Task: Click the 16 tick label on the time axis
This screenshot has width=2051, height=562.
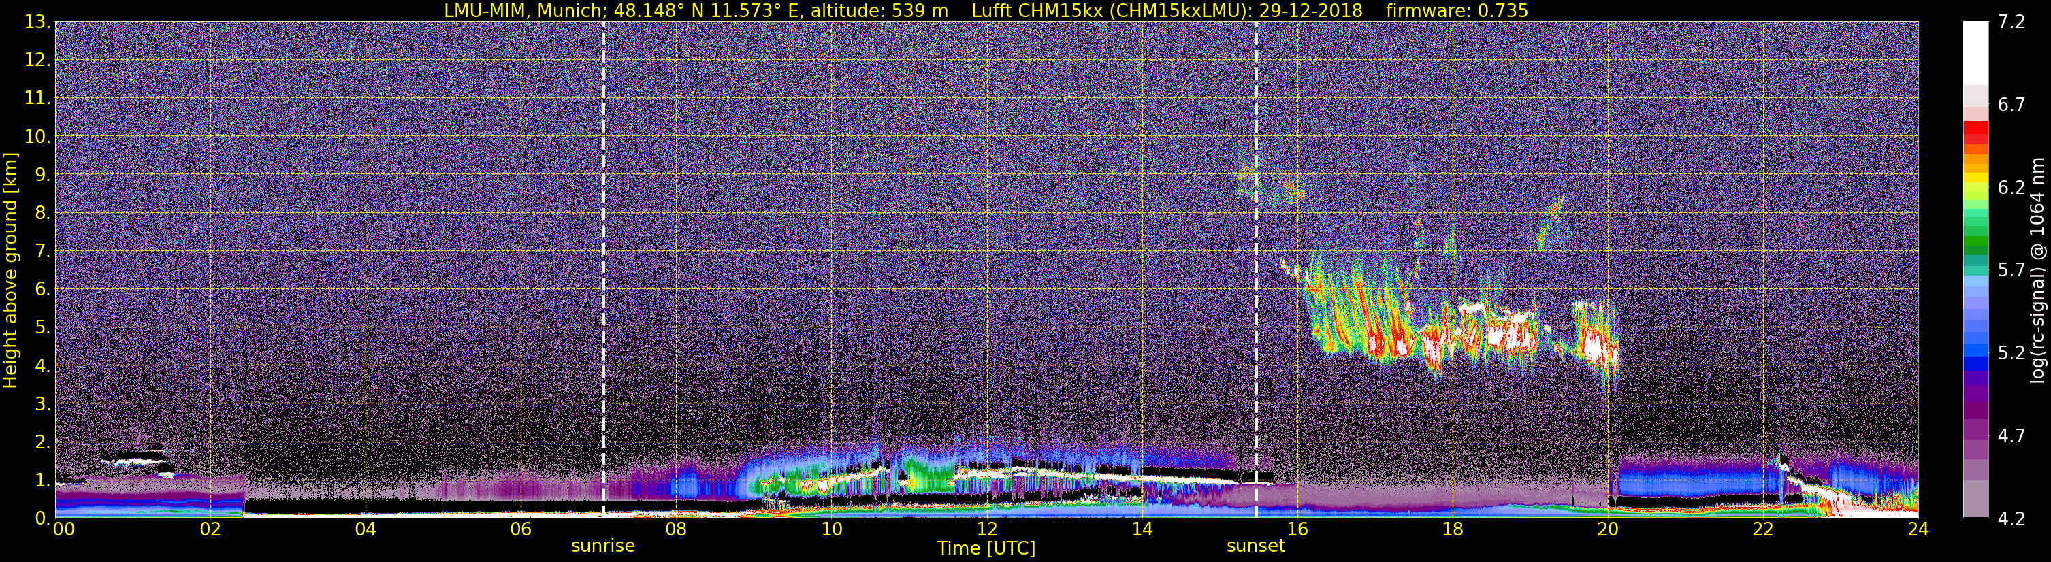Action: point(1297,530)
